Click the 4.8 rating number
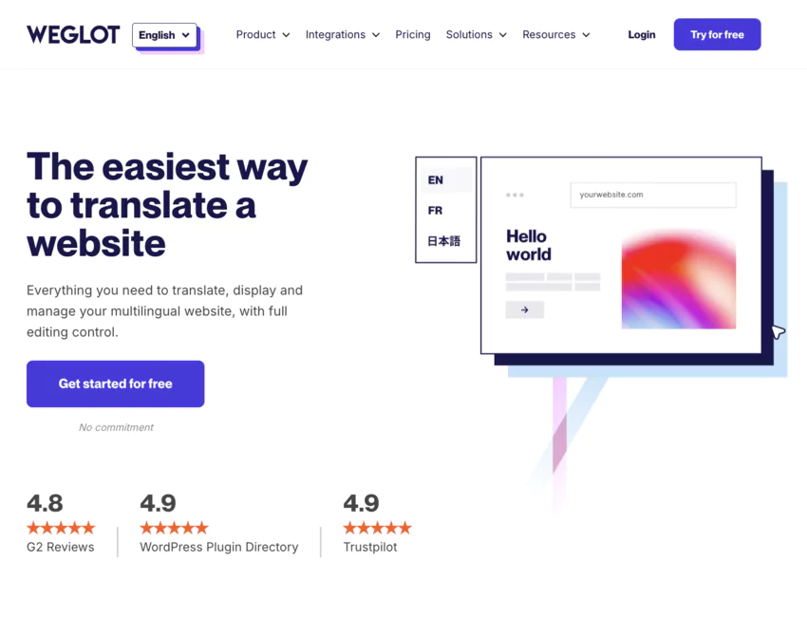The width and height of the screenshot is (807, 617). click(45, 503)
